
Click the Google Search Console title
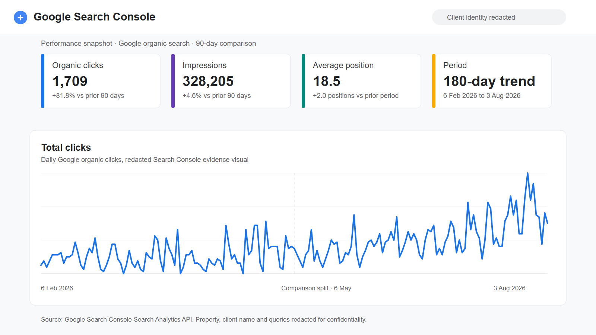click(94, 17)
